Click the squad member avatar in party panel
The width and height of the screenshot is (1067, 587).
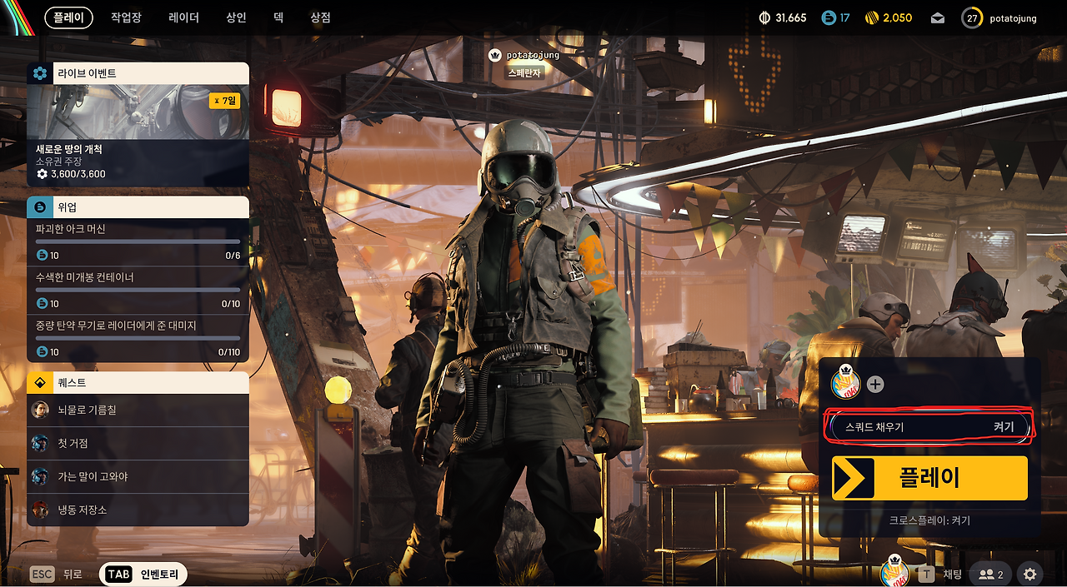point(846,384)
